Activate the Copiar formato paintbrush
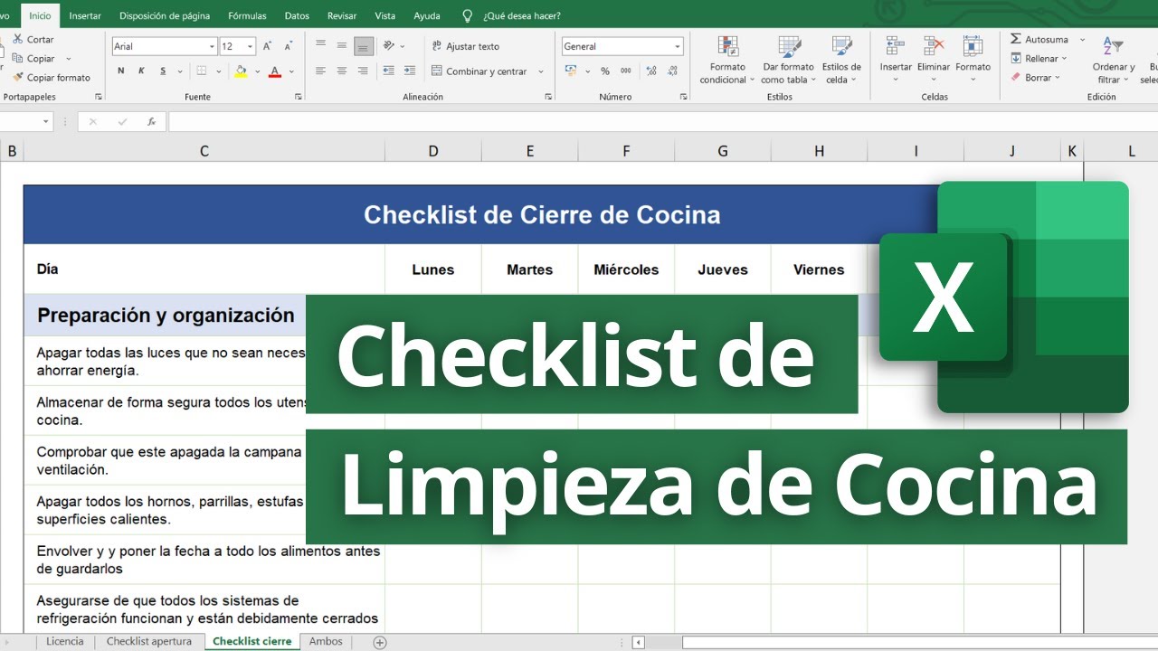Image resolution: width=1158 pixels, height=651 pixels. [x=52, y=78]
